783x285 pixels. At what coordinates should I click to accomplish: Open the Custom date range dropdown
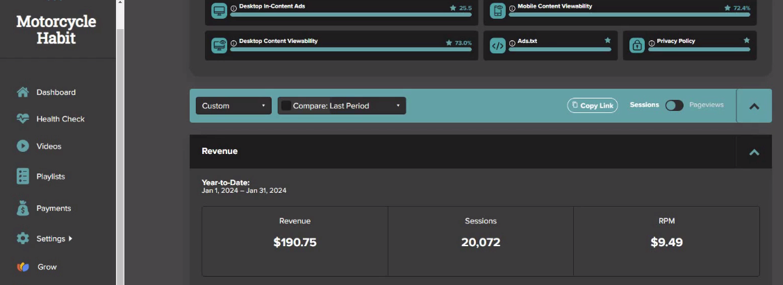233,105
